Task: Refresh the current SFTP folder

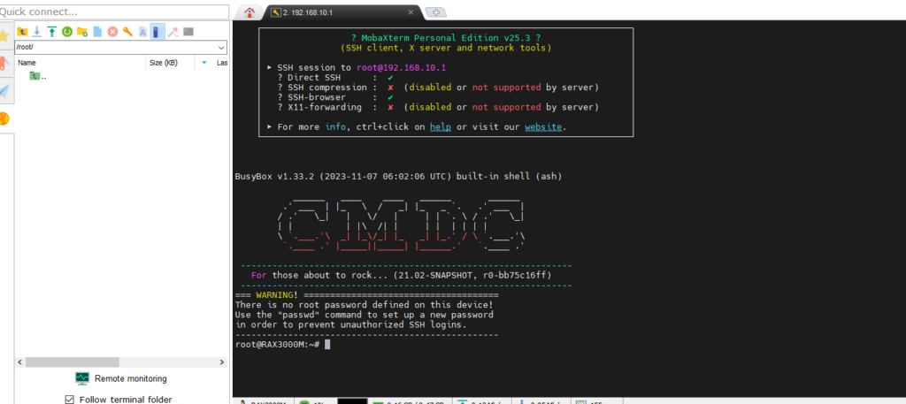Action: click(67, 32)
